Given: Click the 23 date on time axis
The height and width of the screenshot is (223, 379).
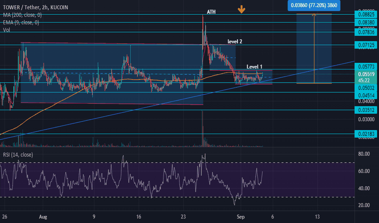Looking at the screenshot, I should [x=183, y=217].
